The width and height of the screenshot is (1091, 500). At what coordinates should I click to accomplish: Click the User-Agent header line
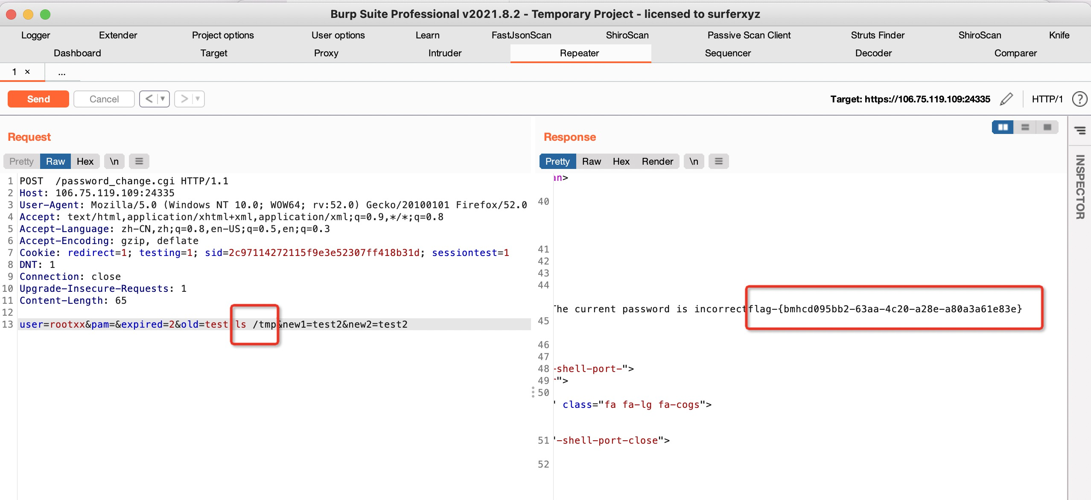click(x=273, y=205)
